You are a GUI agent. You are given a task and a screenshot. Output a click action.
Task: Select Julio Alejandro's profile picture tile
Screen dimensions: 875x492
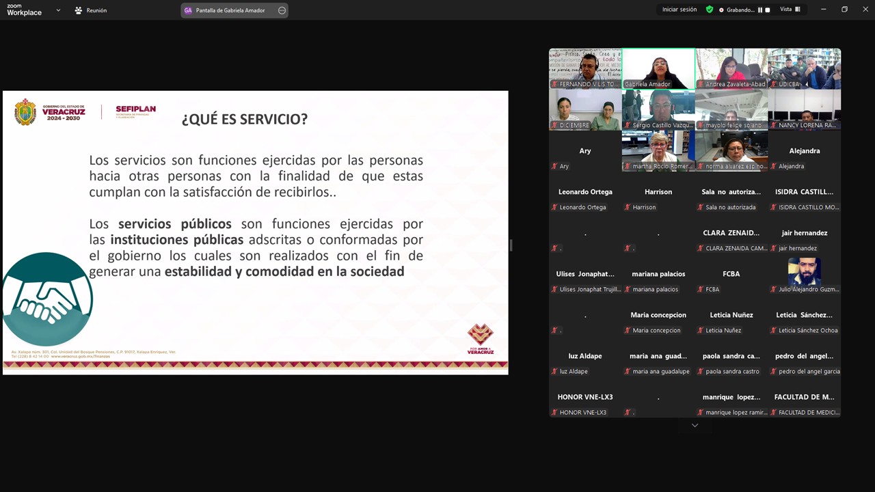[x=804, y=272]
